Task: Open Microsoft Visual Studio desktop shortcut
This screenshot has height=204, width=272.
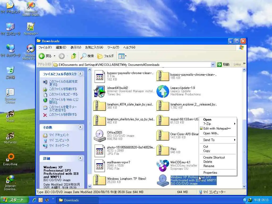Action: pos(31,9)
